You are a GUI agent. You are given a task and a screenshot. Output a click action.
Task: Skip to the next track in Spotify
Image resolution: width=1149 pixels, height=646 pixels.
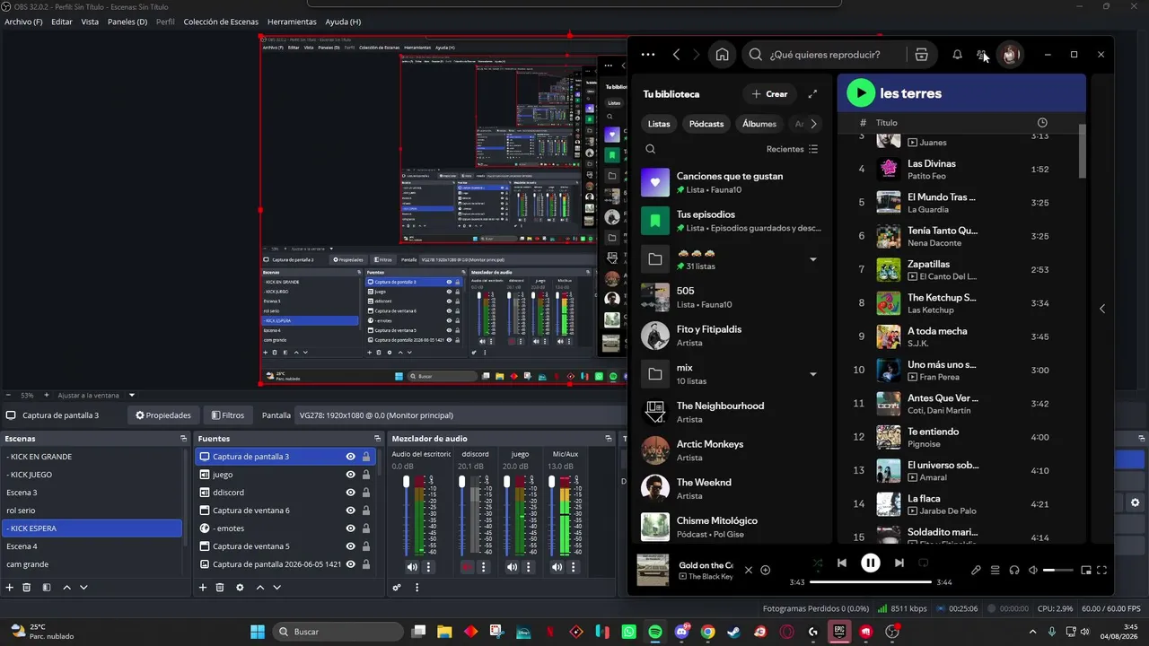(x=899, y=563)
